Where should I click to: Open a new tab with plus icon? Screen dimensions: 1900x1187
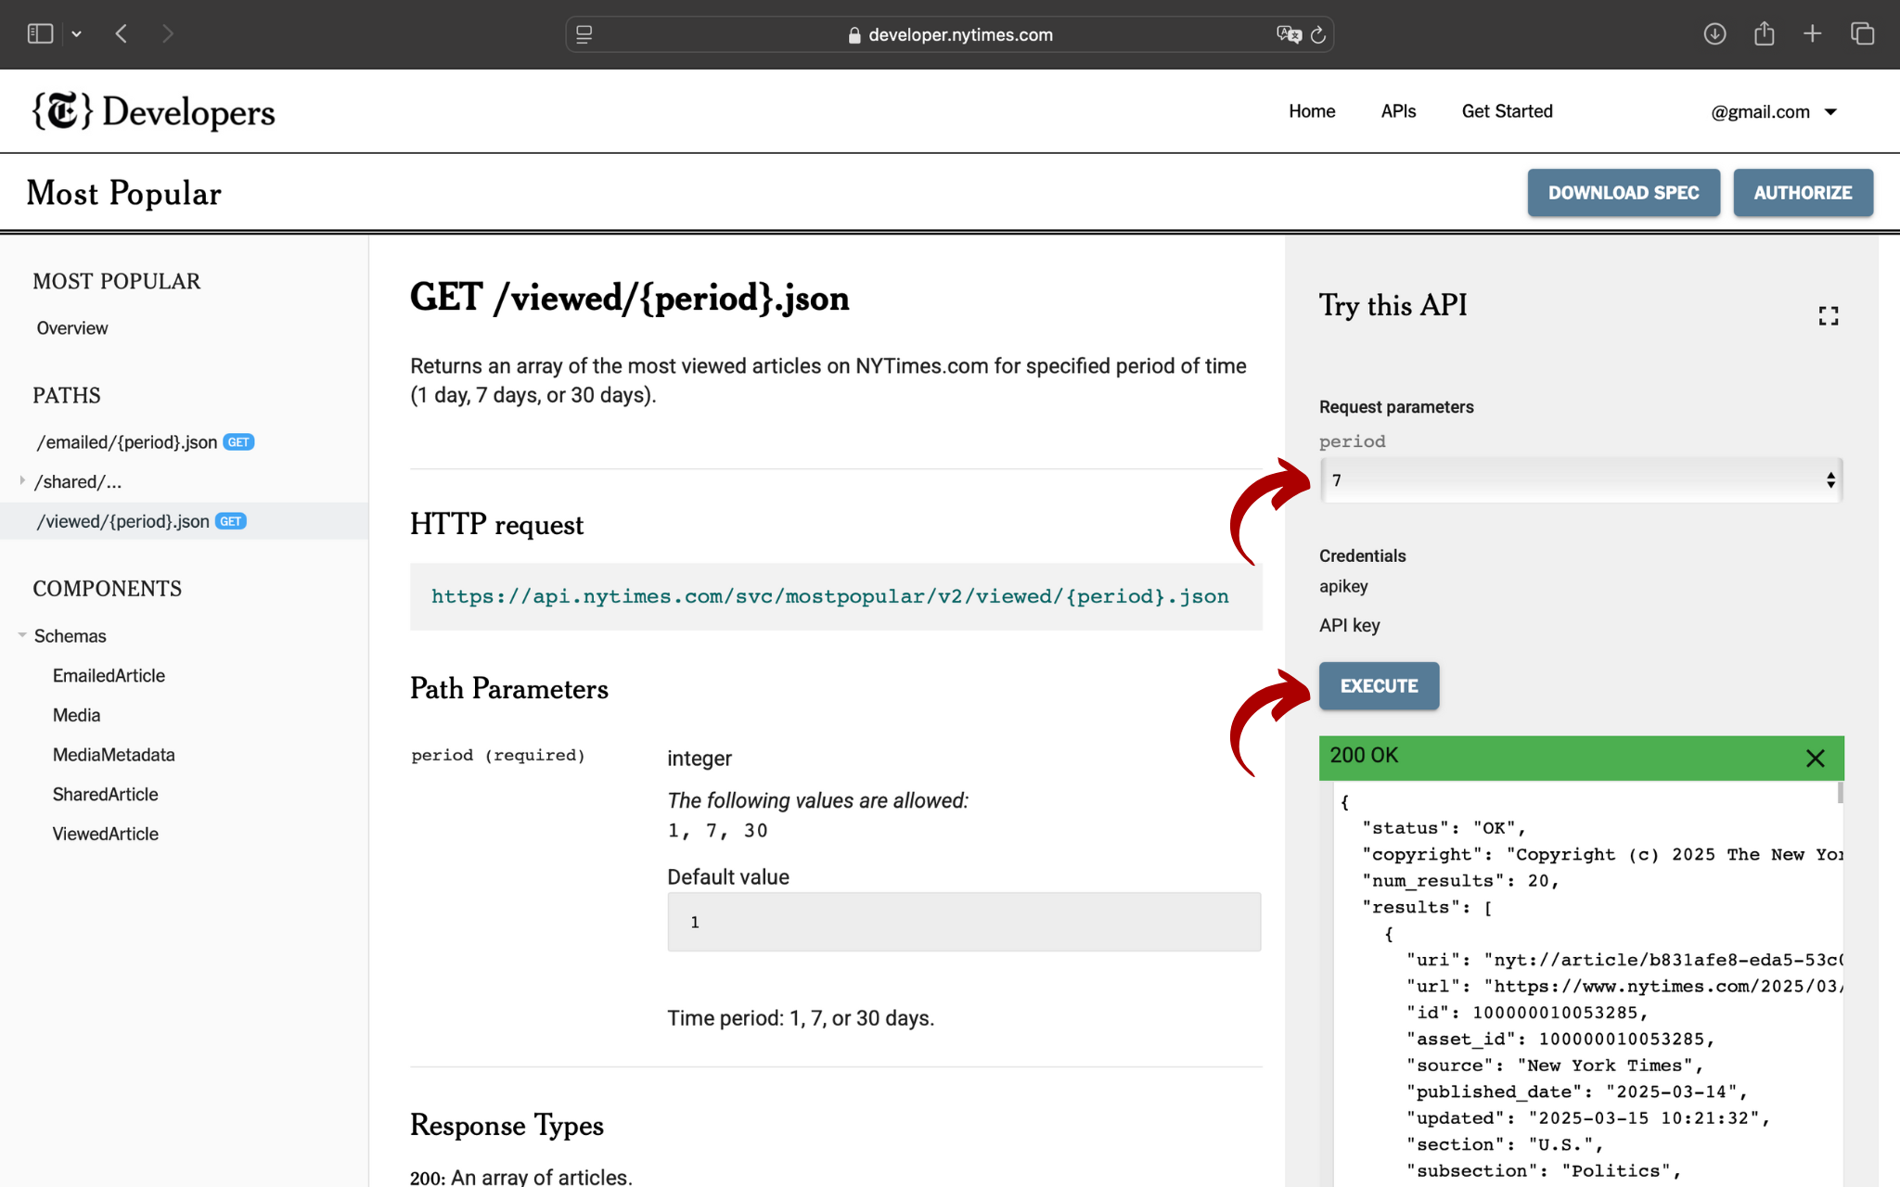(1813, 34)
